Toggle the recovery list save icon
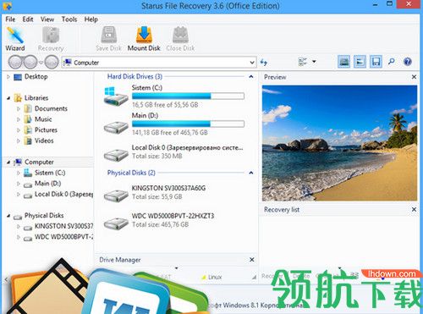 point(376,62)
